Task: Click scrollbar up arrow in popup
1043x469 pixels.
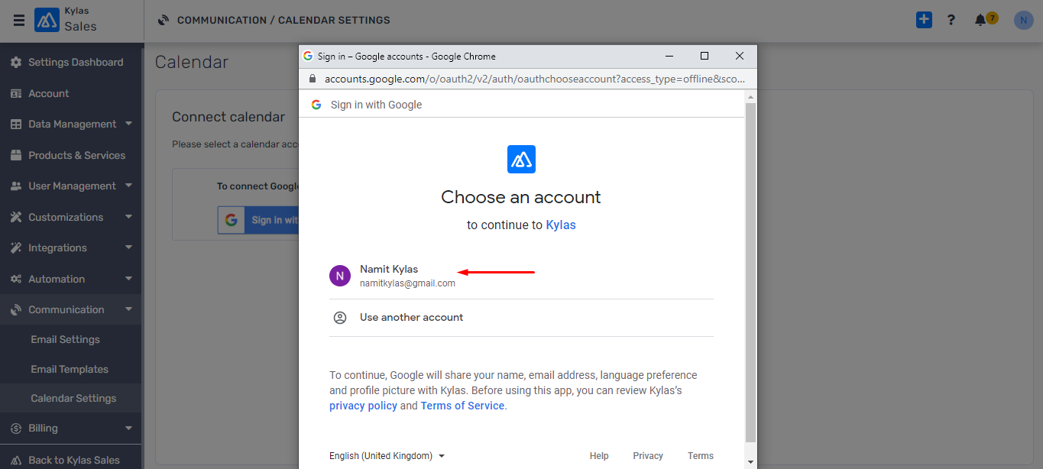Action: (x=750, y=97)
